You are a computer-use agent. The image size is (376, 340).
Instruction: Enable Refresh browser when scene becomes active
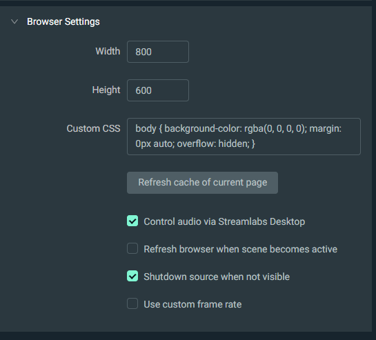pyautogui.click(x=132, y=249)
